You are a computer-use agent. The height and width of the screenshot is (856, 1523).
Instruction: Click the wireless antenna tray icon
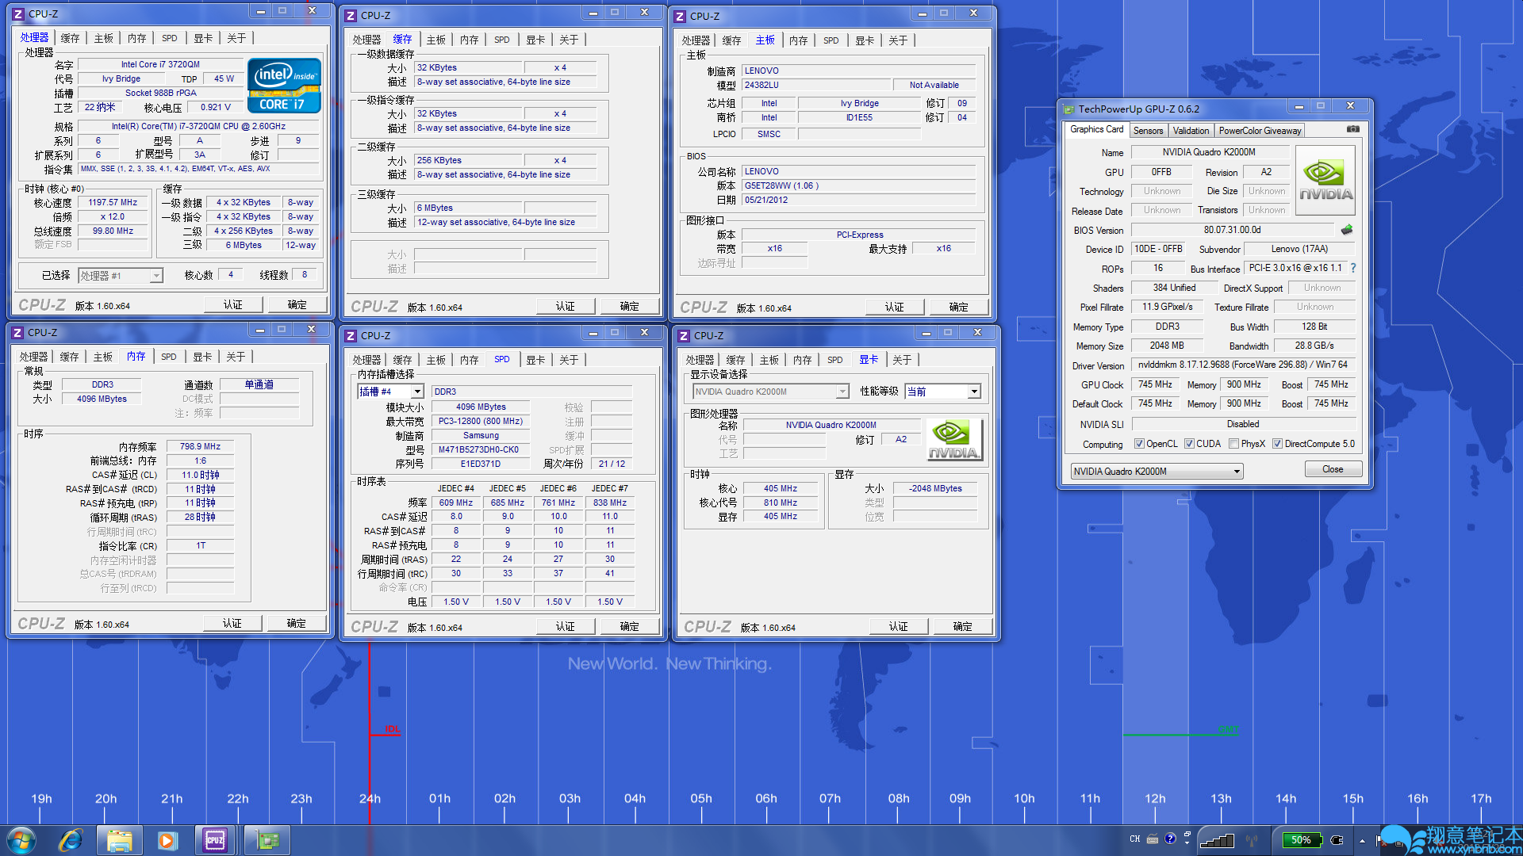coord(1252,840)
